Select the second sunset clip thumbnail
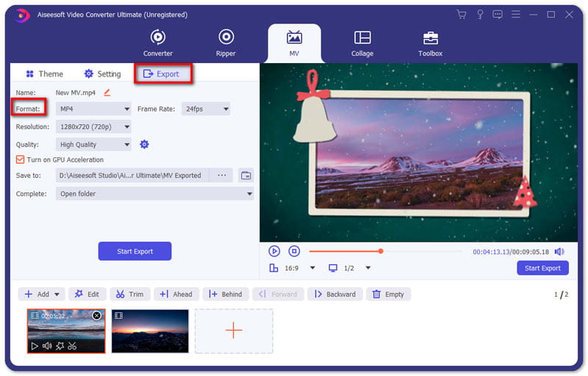The width and height of the screenshot is (588, 376). pos(150,331)
